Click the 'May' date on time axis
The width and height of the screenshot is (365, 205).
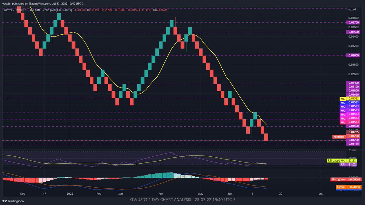point(200,193)
